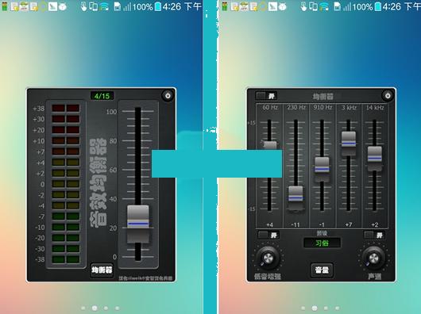This screenshot has width=421, height=314.
Task: Tap the battery icon in left screenshot status bar
Action: (x=158, y=6)
